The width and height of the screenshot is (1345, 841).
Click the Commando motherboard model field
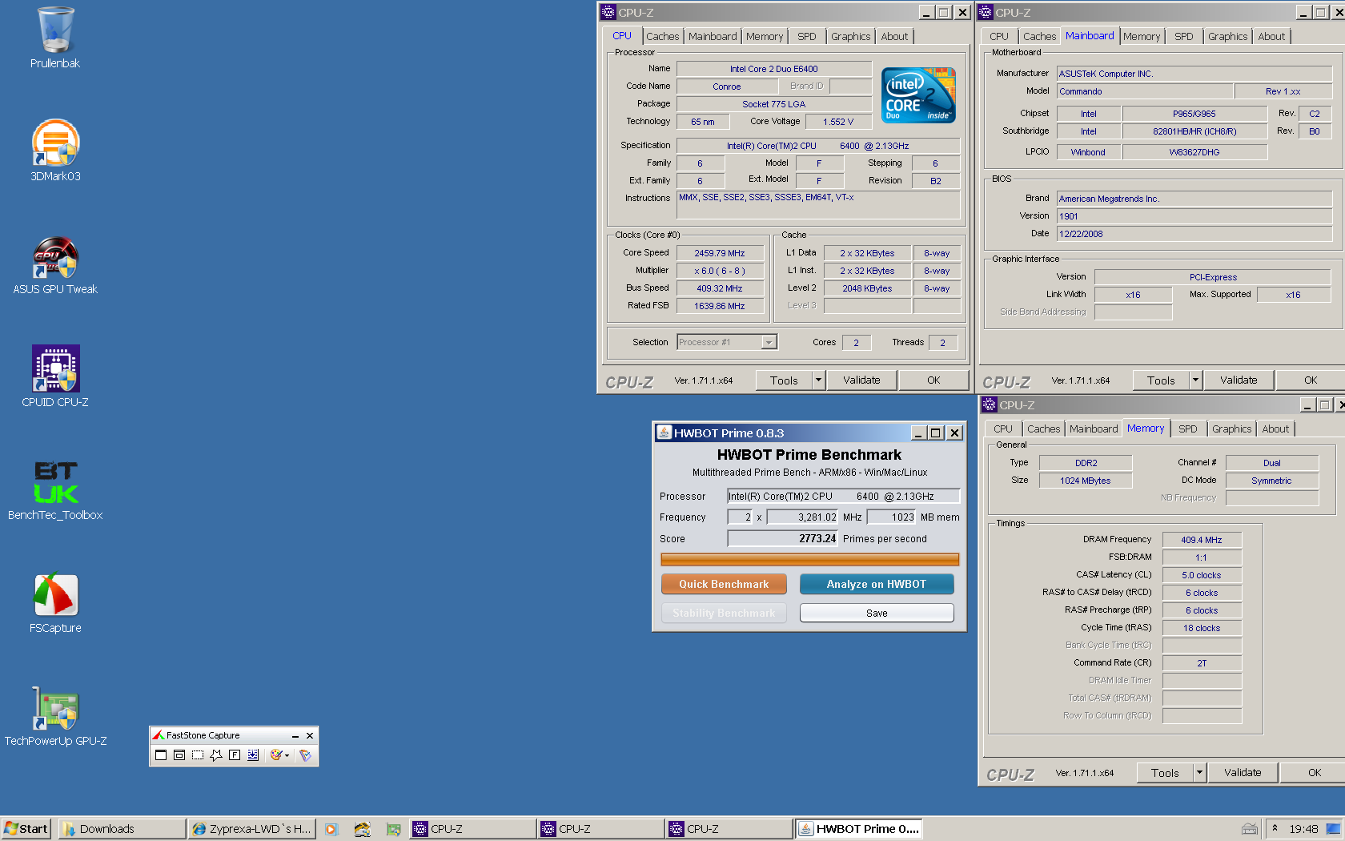click(1145, 91)
